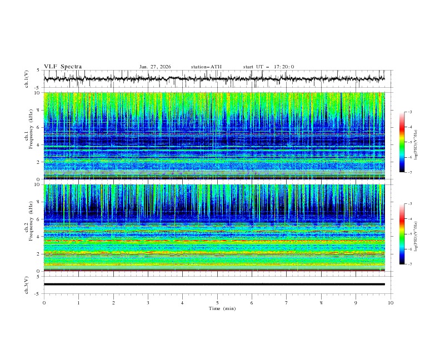The width and height of the screenshot is (440, 340).
Task: Click the upper color bar's log(PSD) label
Action: click(416, 145)
